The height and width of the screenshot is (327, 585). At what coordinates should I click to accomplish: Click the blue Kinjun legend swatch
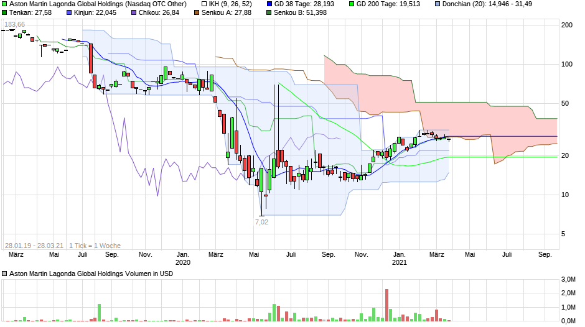pos(69,12)
